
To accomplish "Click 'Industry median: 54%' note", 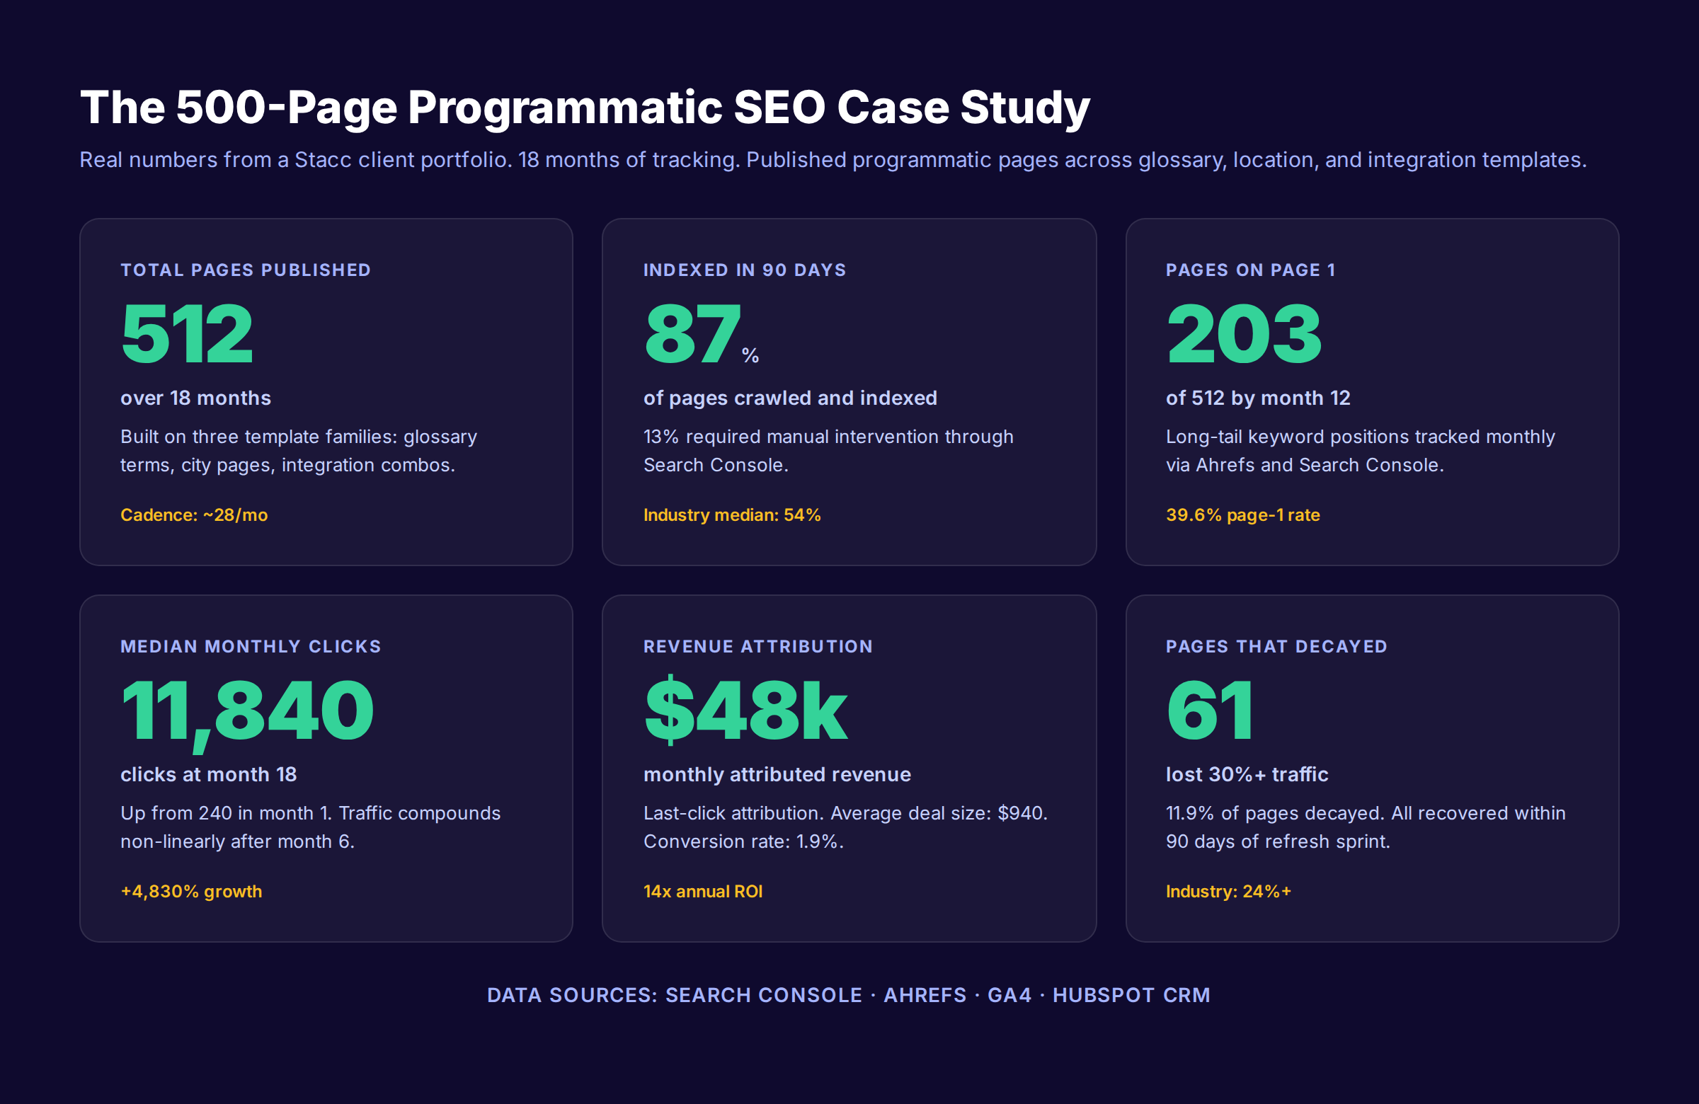I will [732, 515].
